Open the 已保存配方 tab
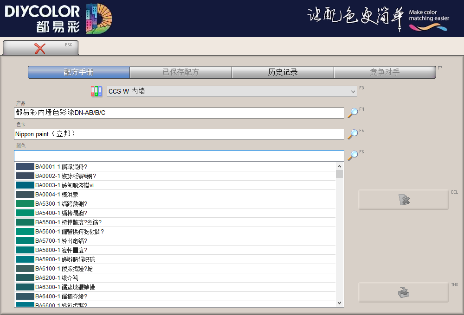464x315 pixels. point(181,72)
